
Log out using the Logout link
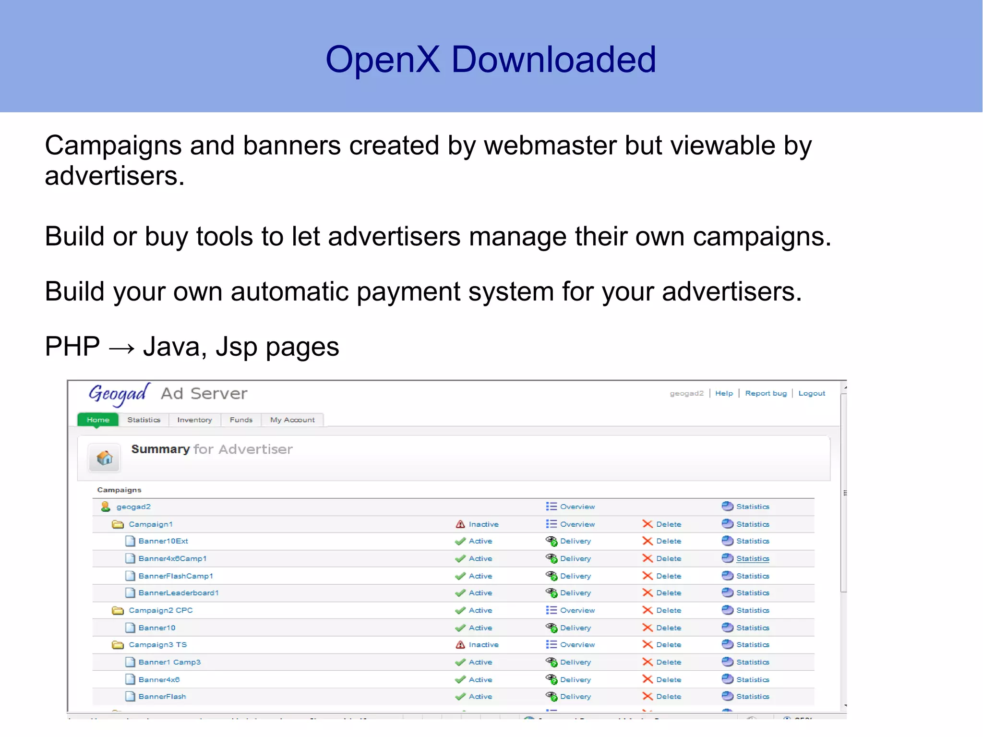(x=812, y=393)
